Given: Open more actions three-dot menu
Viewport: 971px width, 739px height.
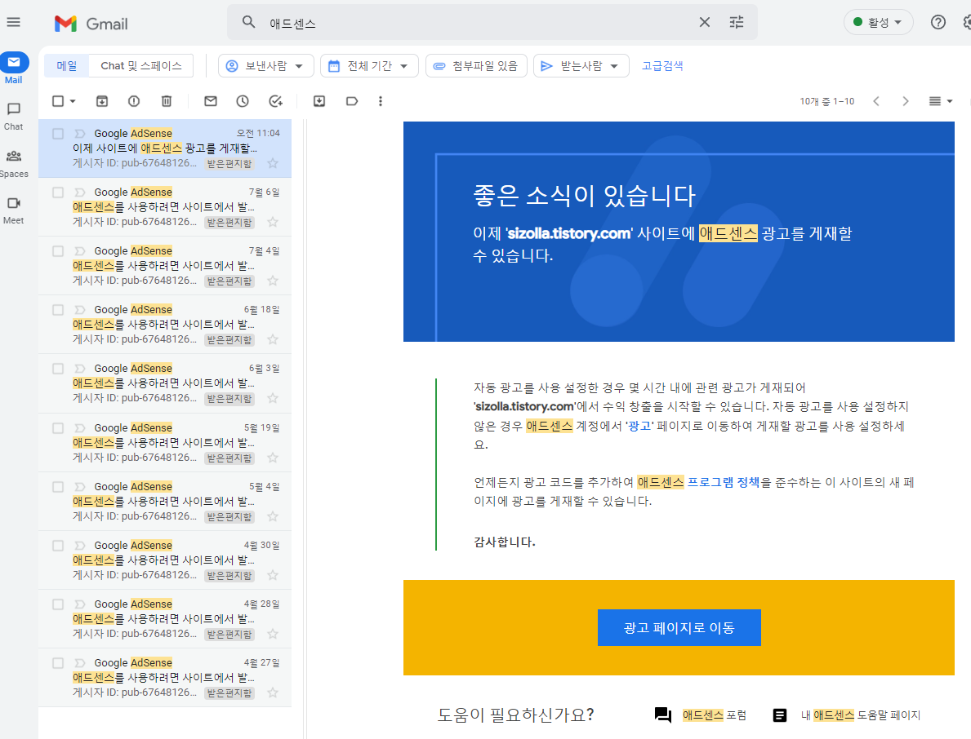Looking at the screenshot, I should pyautogui.click(x=381, y=101).
